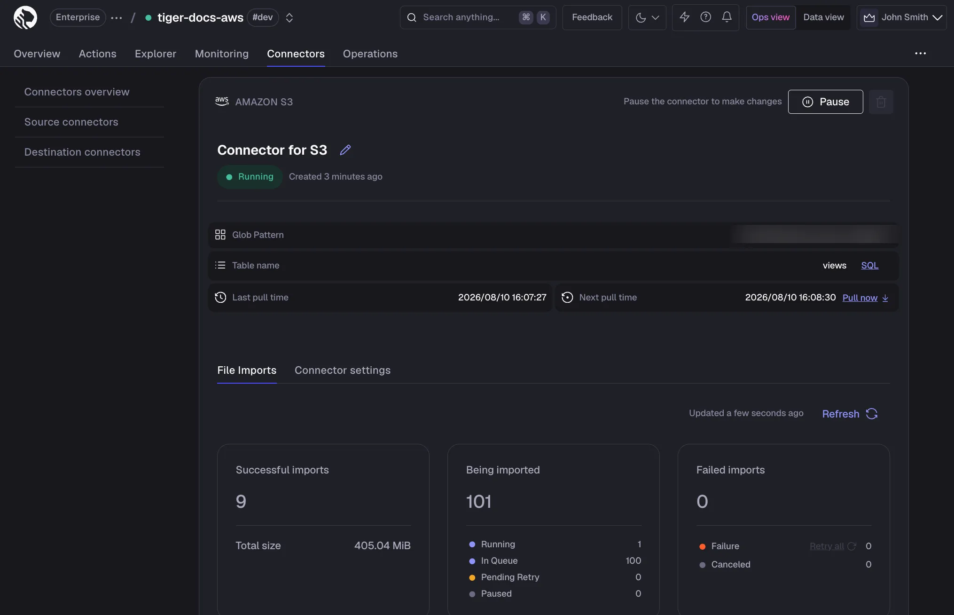Open the theme moon dropdown
Image resolution: width=954 pixels, height=615 pixels.
pyautogui.click(x=647, y=17)
